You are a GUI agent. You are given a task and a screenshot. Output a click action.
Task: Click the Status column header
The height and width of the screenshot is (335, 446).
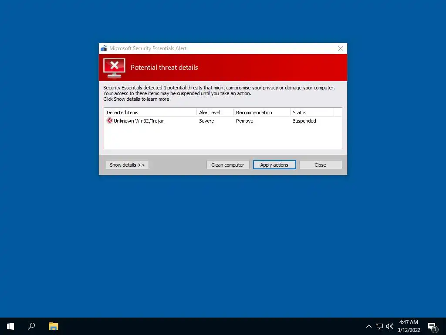point(312,112)
